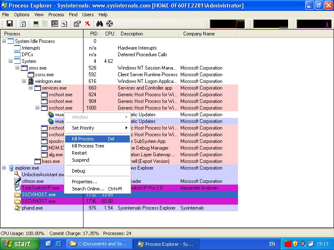The width and height of the screenshot is (334, 250).
Task: Click the red X Kill Process toolbar icon
Action: coord(87,24)
